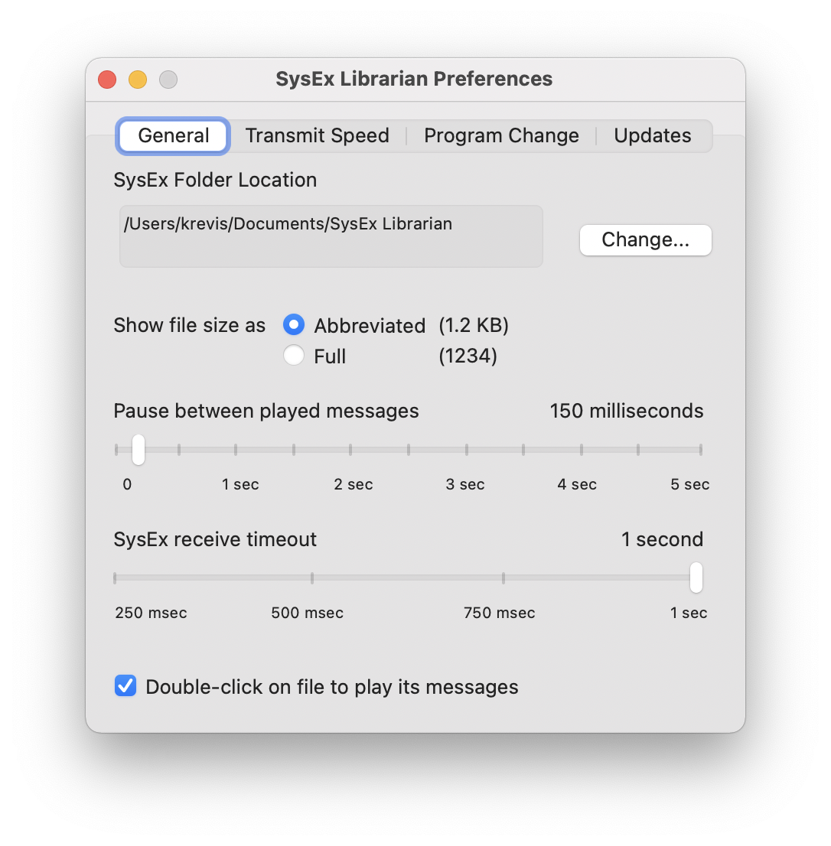Viewport: 831px width, 846px height.
Task: Select the Full file size option
Action: [x=293, y=355]
